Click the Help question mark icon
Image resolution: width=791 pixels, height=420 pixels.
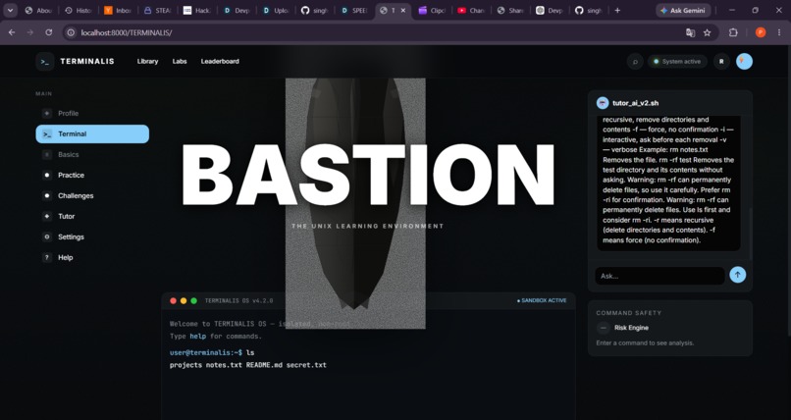click(x=47, y=258)
